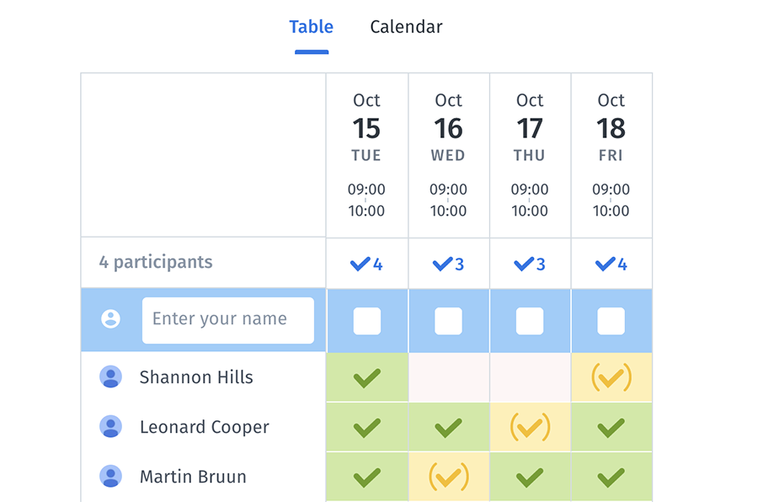The width and height of the screenshot is (758, 502).
Task: Click Shannon's yellow check on Oct 18
Action: point(611,377)
